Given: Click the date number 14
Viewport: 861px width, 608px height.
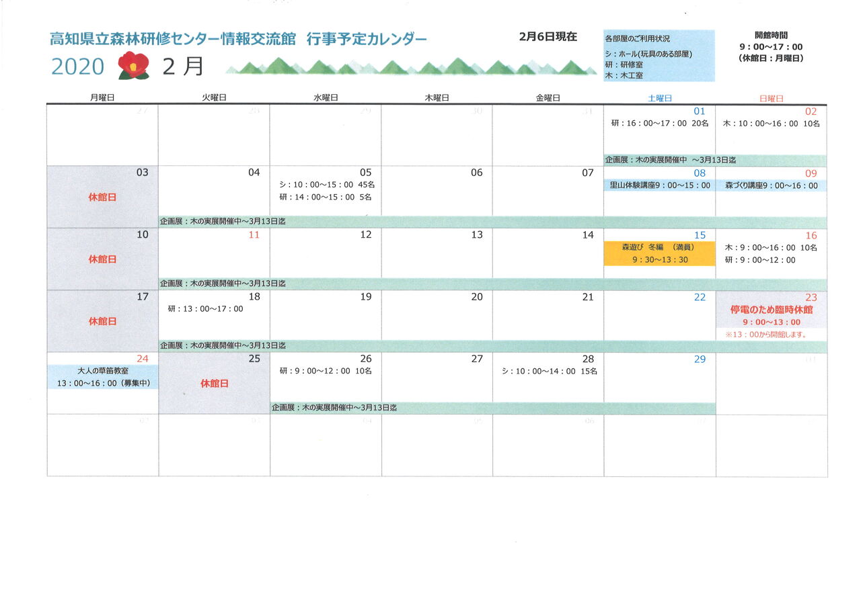Looking at the screenshot, I should (x=588, y=234).
